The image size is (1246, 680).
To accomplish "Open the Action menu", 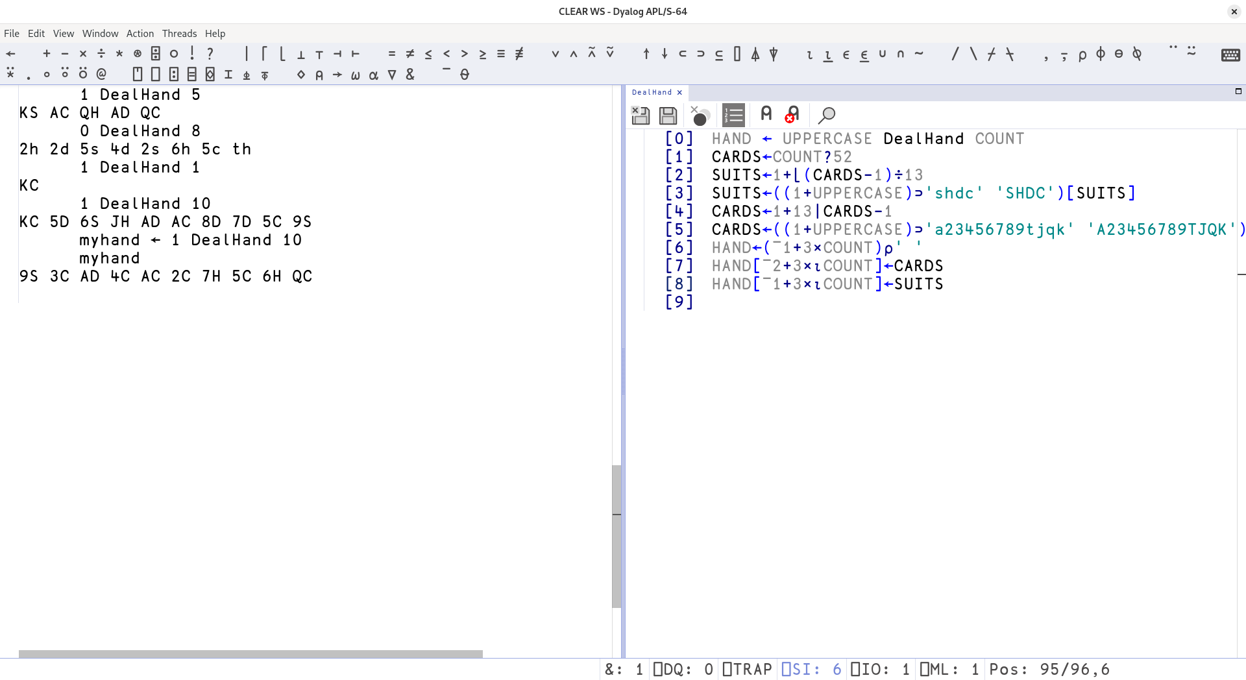I will click(140, 33).
